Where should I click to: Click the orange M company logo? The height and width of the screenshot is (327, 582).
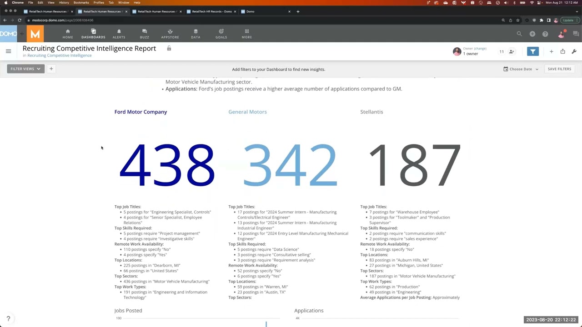point(35,34)
